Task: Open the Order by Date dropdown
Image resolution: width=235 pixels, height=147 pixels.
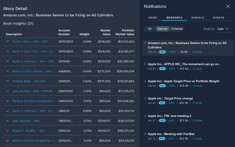Action: click(224, 29)
